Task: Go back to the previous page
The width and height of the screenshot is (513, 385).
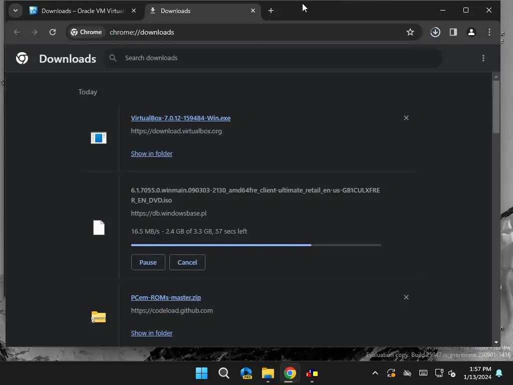Action: tap(17, 32)
